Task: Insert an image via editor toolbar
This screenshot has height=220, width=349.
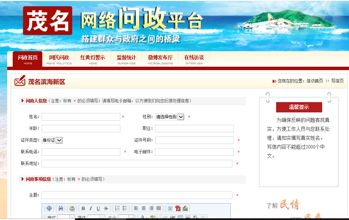Action: pos(170,208)
